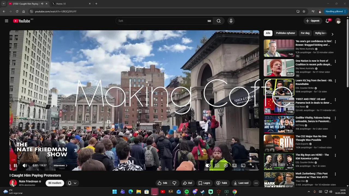Open menu for 'FIRST AND FREE' video
This screenshot has width=349, height=196.
pos(335,100)
